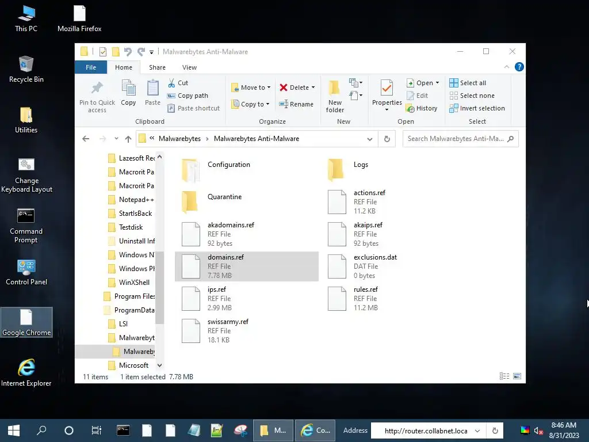
Task: Select the swissarmy.ref file
Action: pos(247,331)
